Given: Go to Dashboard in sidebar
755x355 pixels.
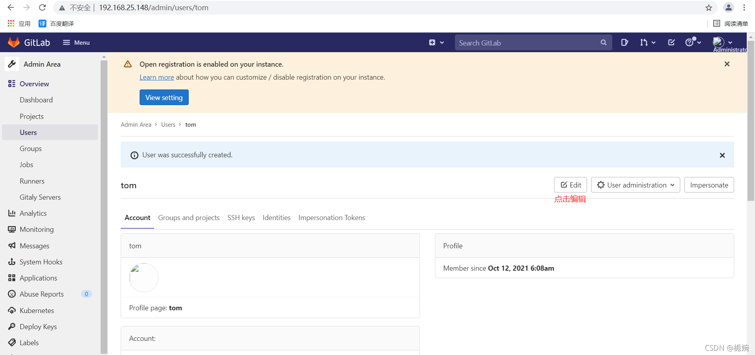Looking at the screenshot, I should (36, 100).
